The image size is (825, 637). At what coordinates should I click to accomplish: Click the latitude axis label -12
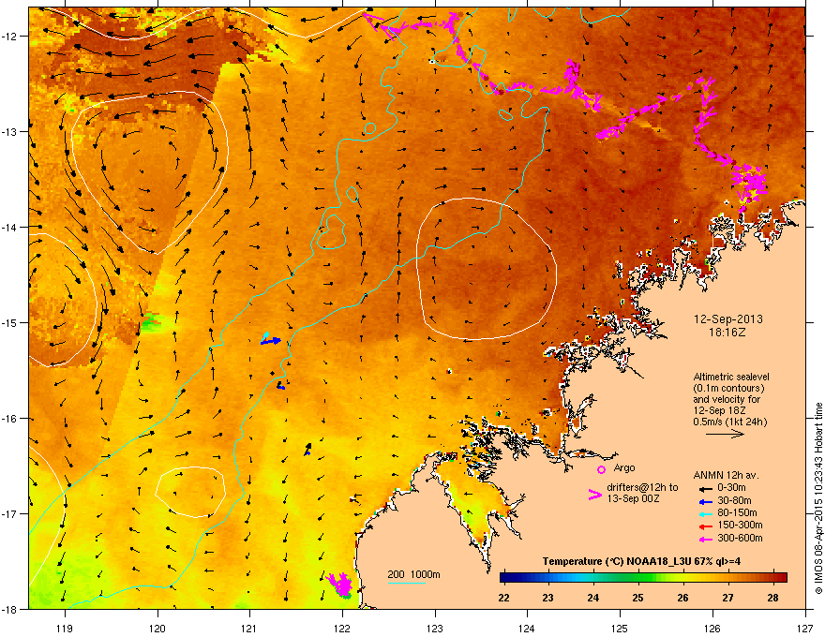(9, 36)
